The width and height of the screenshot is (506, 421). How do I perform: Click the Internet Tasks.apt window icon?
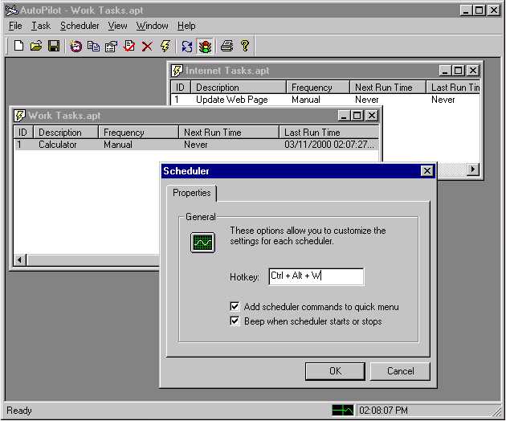click(177, 71)
